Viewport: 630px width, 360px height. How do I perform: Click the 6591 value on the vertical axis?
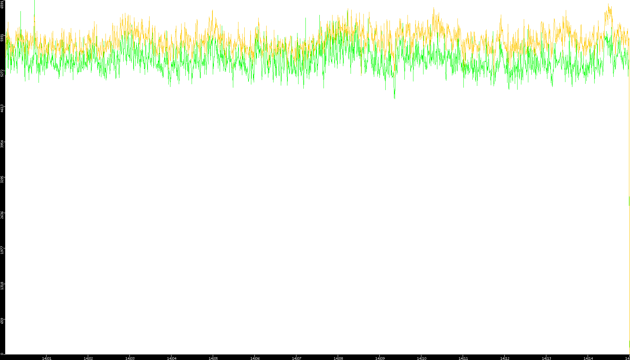coord(2,5)
